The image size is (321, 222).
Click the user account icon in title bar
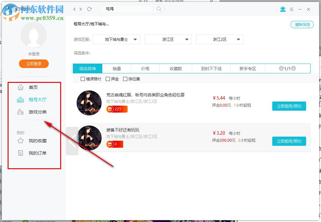[x=283, y=9]
